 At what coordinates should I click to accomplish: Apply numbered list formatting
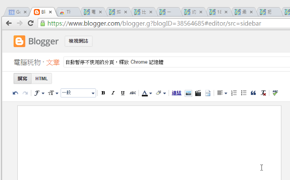coord(234,93)
